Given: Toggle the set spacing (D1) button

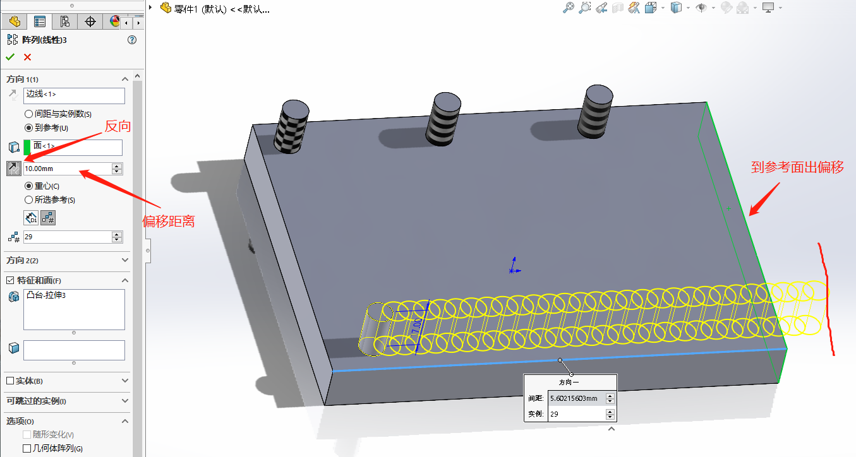Looking at the screenshot, I should (x=31, y=218).
